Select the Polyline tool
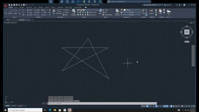Viewport: 199px width, 112px height. [x=10, y=12]
